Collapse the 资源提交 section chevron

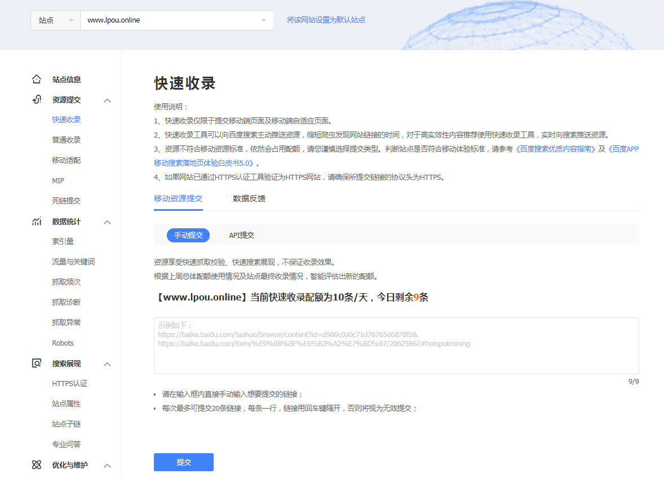click(x=107, y=100)
